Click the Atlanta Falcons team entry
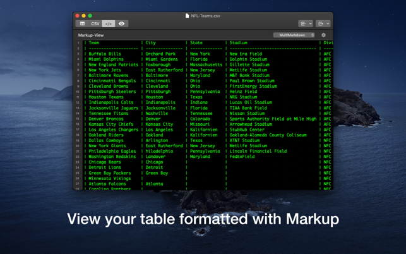This screenshot has height=254, width=406. pyautogui.click(x=107, y=184)
